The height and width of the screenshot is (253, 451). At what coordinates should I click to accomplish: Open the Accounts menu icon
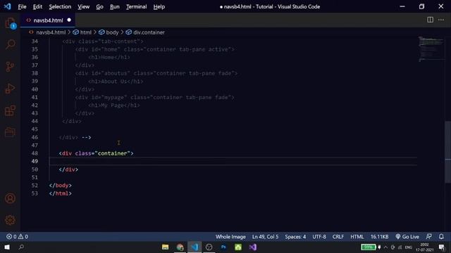10,198
